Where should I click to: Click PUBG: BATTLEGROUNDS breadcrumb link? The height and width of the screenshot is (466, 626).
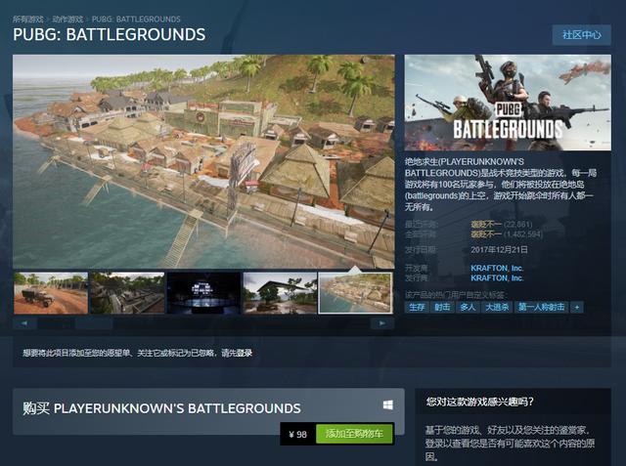coord(136,19)
